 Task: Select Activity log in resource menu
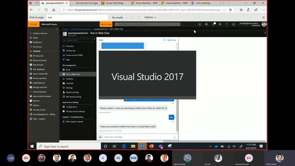(x=71, y=51)
